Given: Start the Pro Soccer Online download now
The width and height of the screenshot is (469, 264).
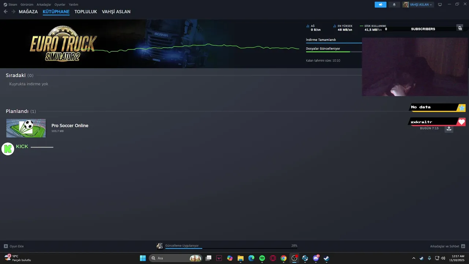Looking at the screenshot, I should pyautogui.click(x=449, y=128).
